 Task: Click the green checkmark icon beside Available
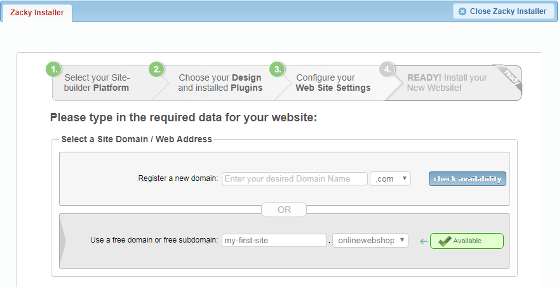(x=445, y=241)
